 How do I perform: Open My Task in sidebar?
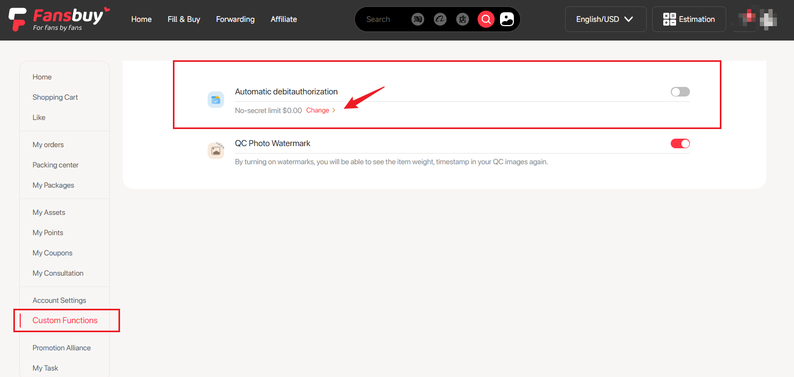pyautogui.click(x=45, y=368)
